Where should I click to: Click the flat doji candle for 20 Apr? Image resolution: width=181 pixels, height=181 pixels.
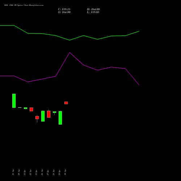point(20,108)
